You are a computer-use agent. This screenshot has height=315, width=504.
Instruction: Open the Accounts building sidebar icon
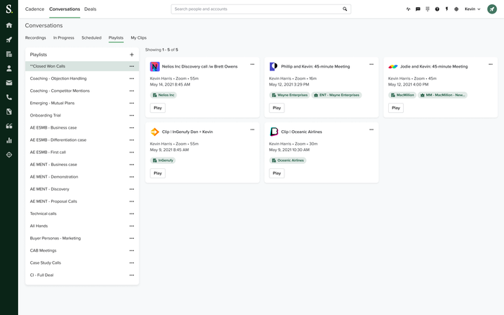[x=9, y=54]
